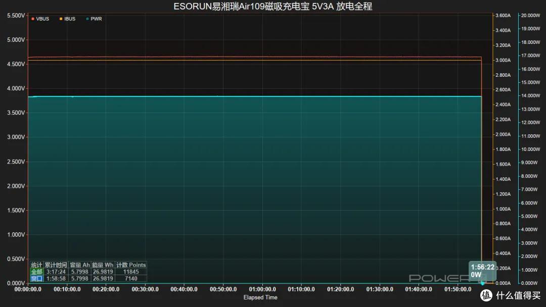The image size is (546, 307).
Task: Toggle the IBUS legend entry
Action: (x=68, y=19)
